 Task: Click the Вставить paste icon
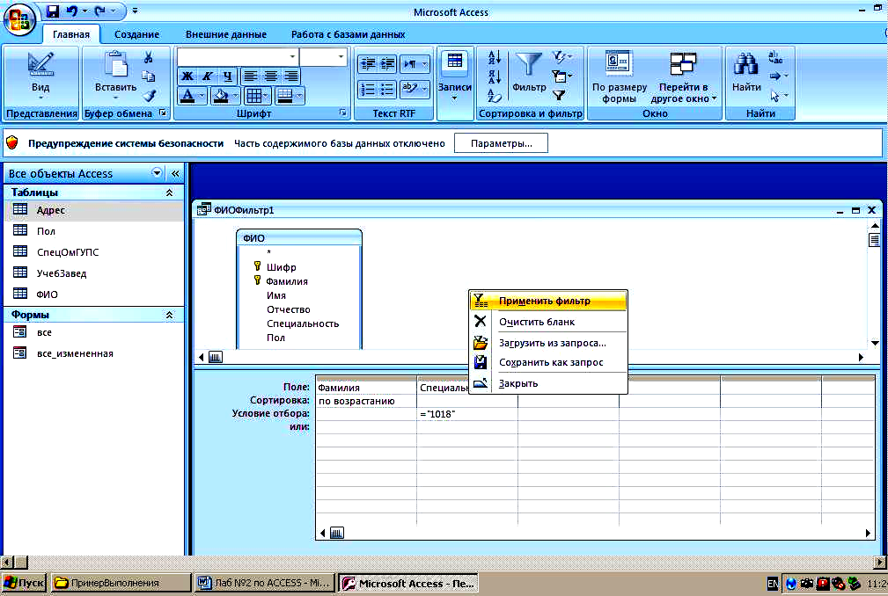click(x=116, y=64)
